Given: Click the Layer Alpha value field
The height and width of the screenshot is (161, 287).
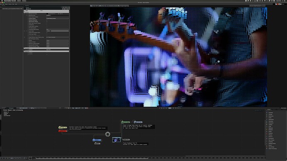Looking at the screenshot, I should (x=48, y=31).
